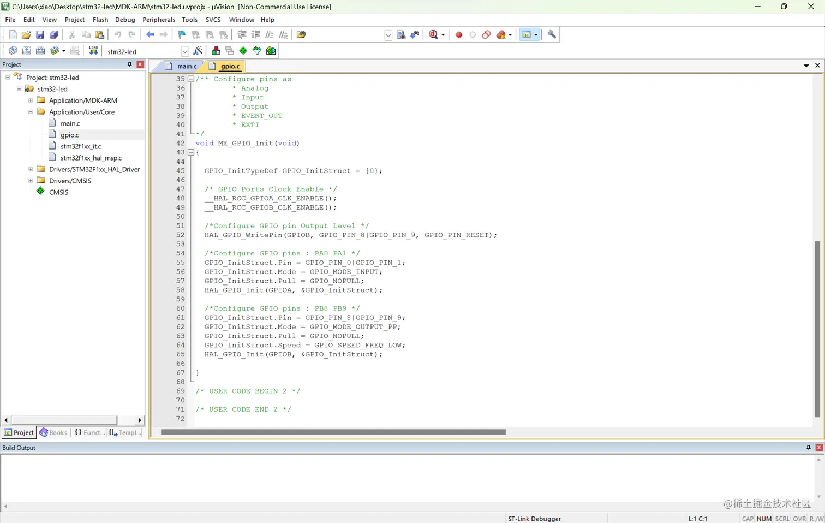The width and height of the screenshot is (825, 523).
Task: Open Manage Run-Time Environment green diamond
Action: point(243,51)
